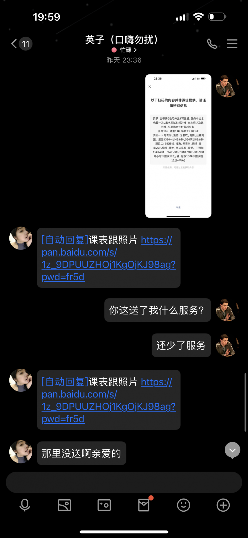Expand the 忙碌 status chevron
Image resolution: width=248 pixels, height=538 pixels.
pyautogui.click(x=135, y=50)
